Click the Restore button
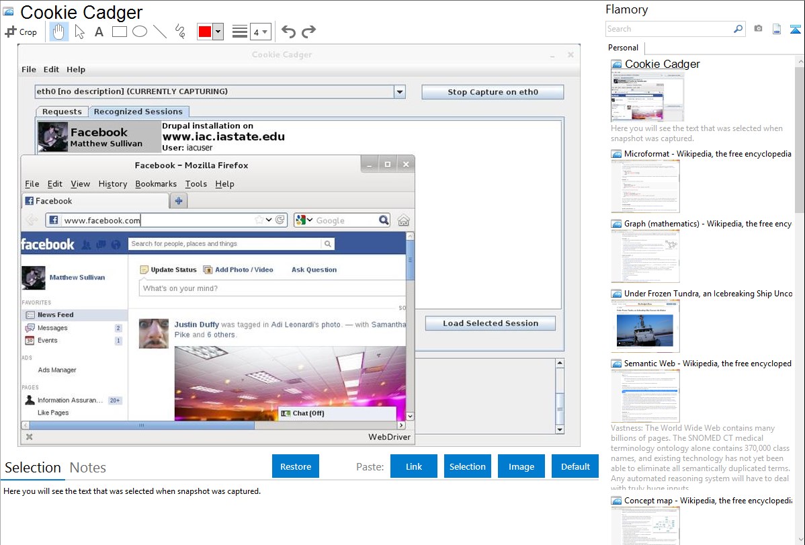 (x=296, y=466)
